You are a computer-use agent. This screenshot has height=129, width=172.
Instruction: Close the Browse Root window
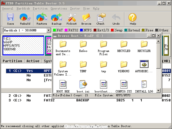point(158,36)
